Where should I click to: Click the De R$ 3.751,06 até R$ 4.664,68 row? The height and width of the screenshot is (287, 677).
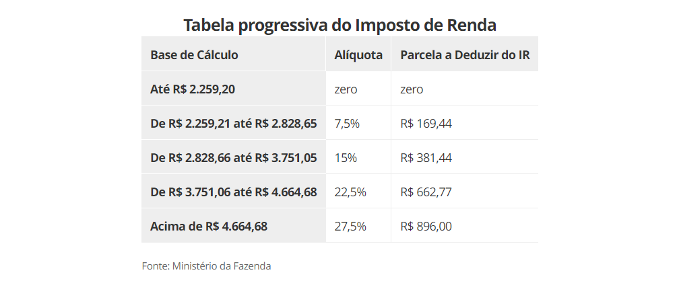[340, 192]
